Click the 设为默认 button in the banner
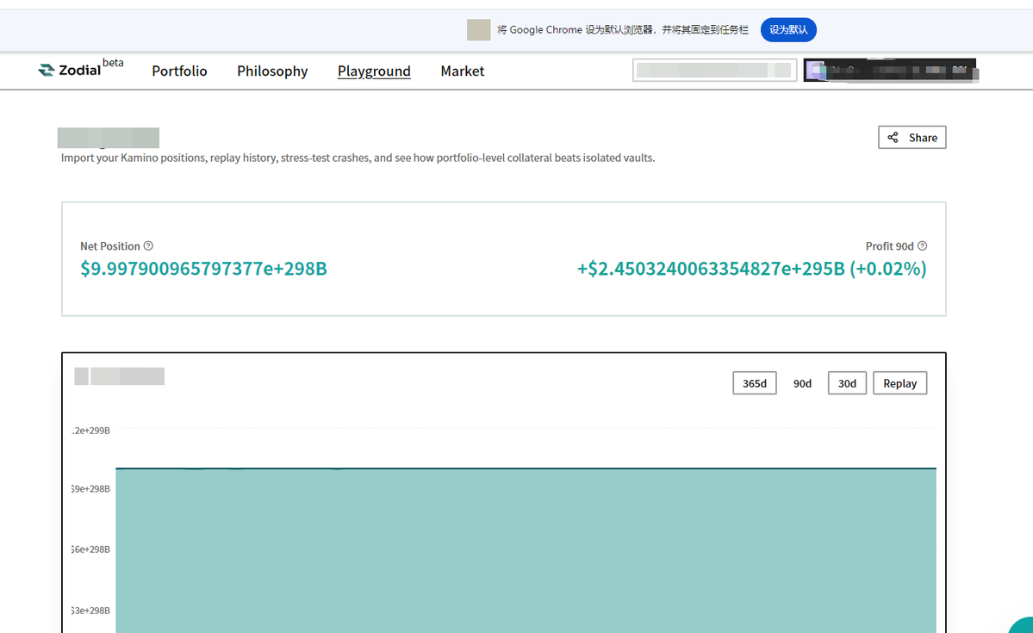Viewport: 1033px width, 633px height. [787, 28]
